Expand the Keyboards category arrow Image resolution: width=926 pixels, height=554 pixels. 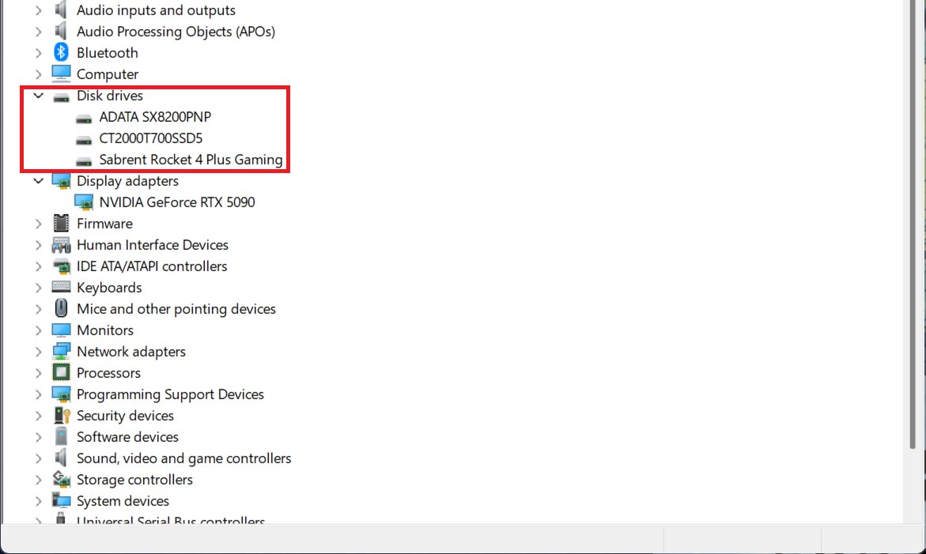click(39, 288)
